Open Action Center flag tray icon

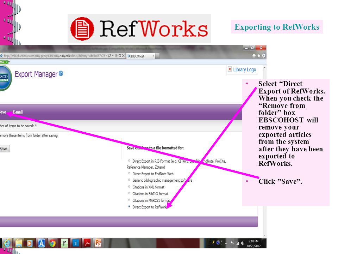(x=232, y=243)
